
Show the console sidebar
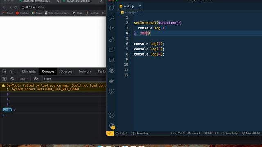click(4, 79)
